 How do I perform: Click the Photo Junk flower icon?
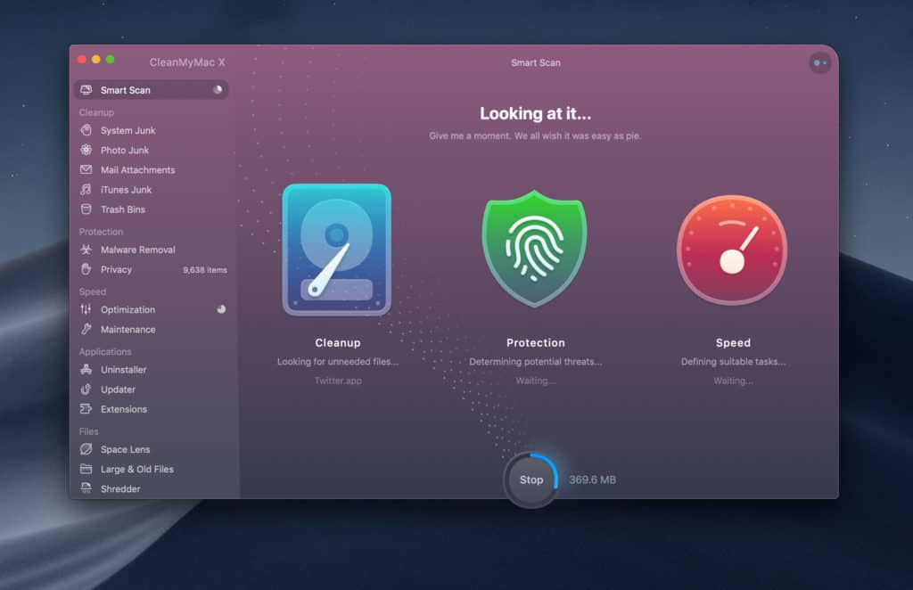(86, 150)
